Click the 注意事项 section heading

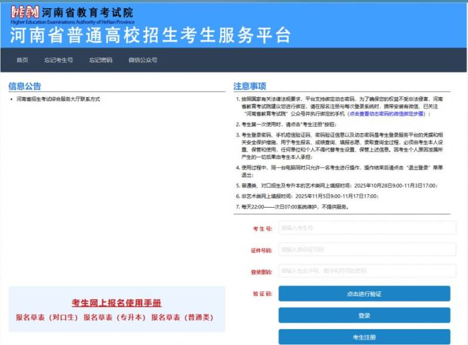pyautogui.click(x=250, y=87)
